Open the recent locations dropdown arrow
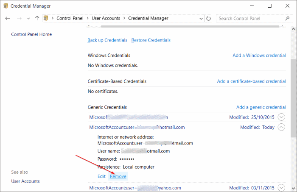297x192 pixels. point(28,19)
